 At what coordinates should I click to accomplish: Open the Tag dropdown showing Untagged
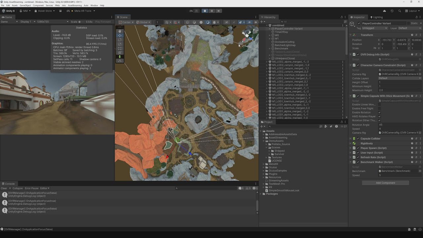375,28
